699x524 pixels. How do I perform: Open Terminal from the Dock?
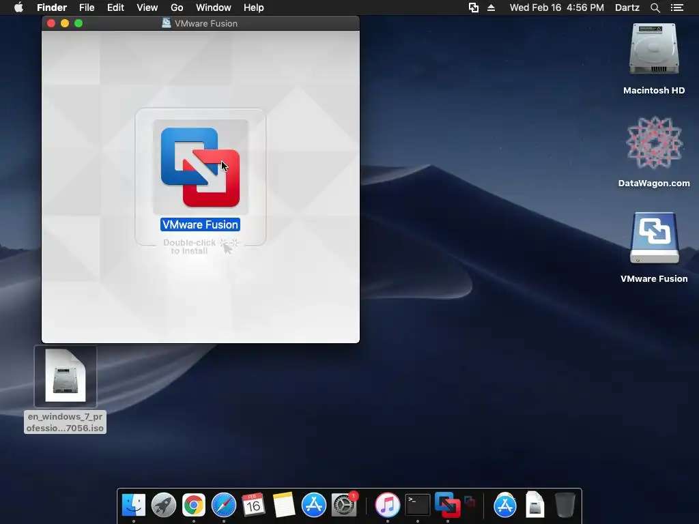pos(417,505)
